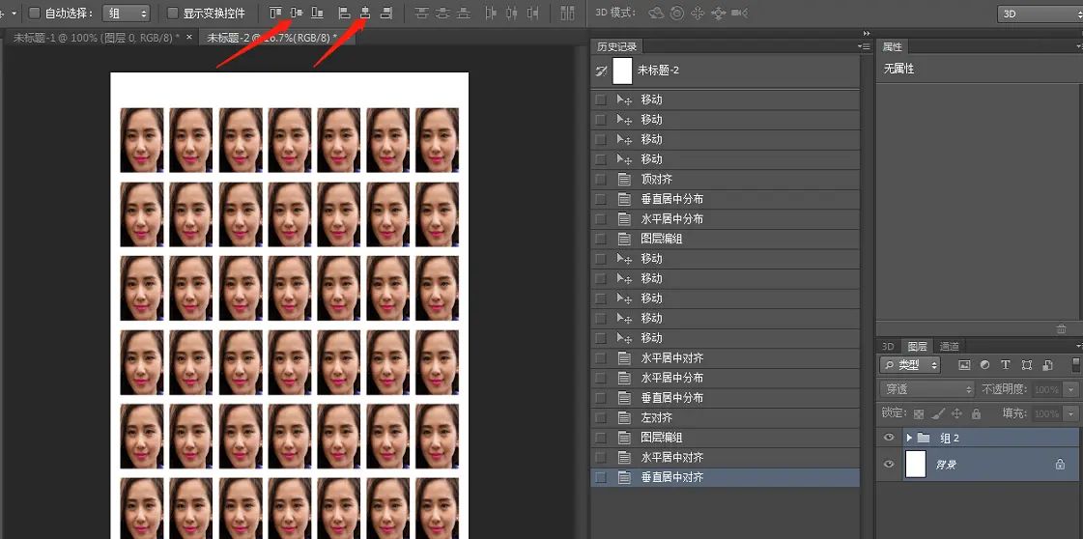Image resolution: width=1083 pixels, height=539 pixels.
Task: Close the 未标题-1 document tab
Action: click(x=189, y=38)
